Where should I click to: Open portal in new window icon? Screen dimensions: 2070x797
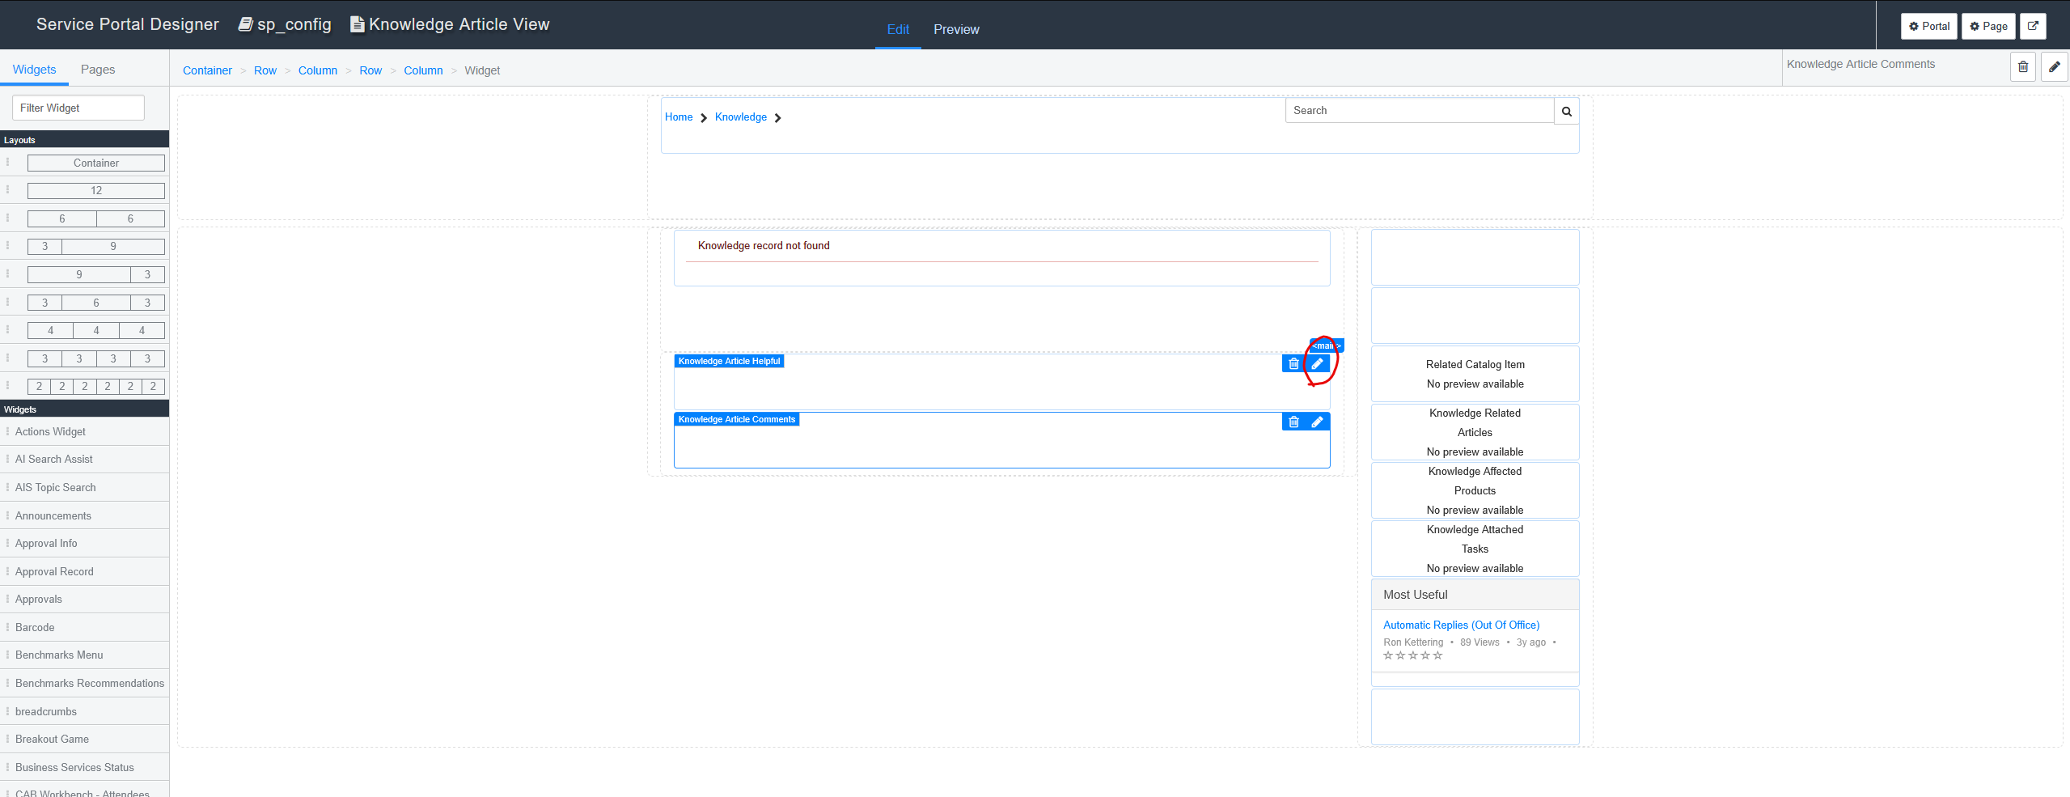coord(2032,26)
